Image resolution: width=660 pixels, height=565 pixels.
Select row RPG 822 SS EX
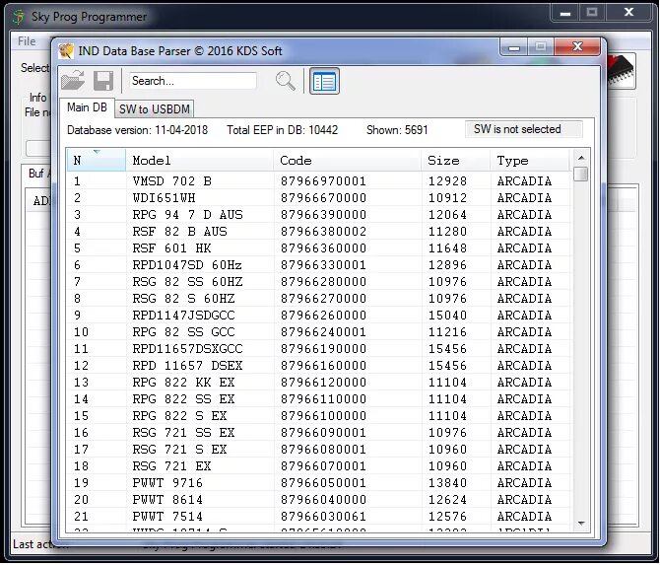point(318,399)
